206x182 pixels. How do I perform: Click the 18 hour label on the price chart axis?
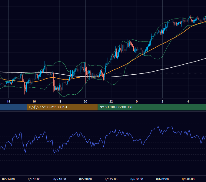pos(60,102)
